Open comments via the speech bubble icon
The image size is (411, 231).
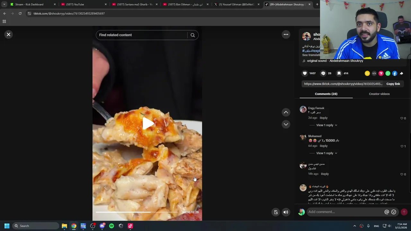323,73
